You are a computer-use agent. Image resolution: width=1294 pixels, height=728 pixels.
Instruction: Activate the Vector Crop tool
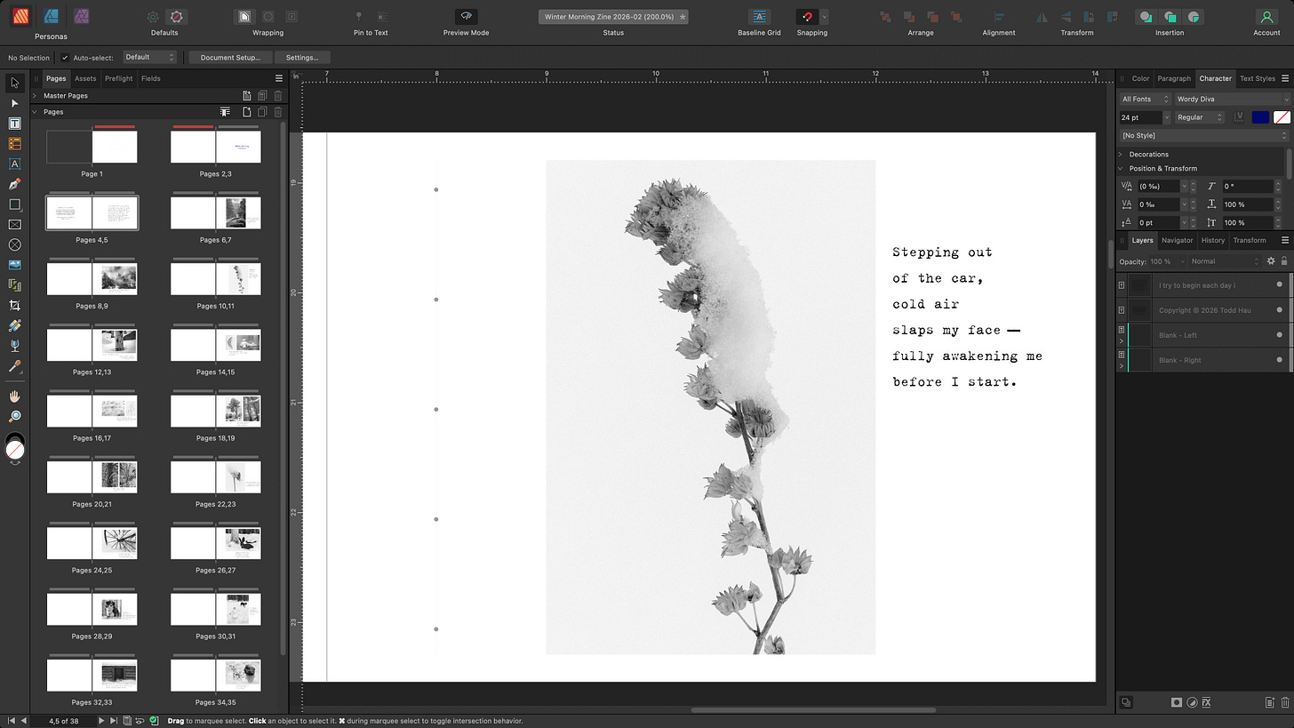14,306
